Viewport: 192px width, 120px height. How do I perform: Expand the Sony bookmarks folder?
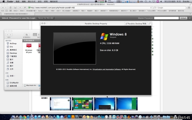(x=41, y=11)
